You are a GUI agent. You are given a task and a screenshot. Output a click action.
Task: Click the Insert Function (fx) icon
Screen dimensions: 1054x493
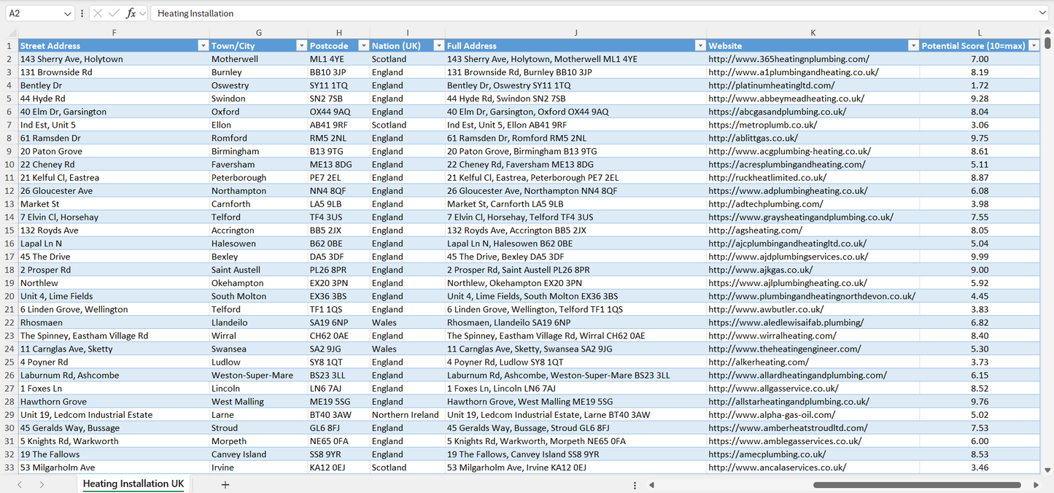[x=132, y=12]
